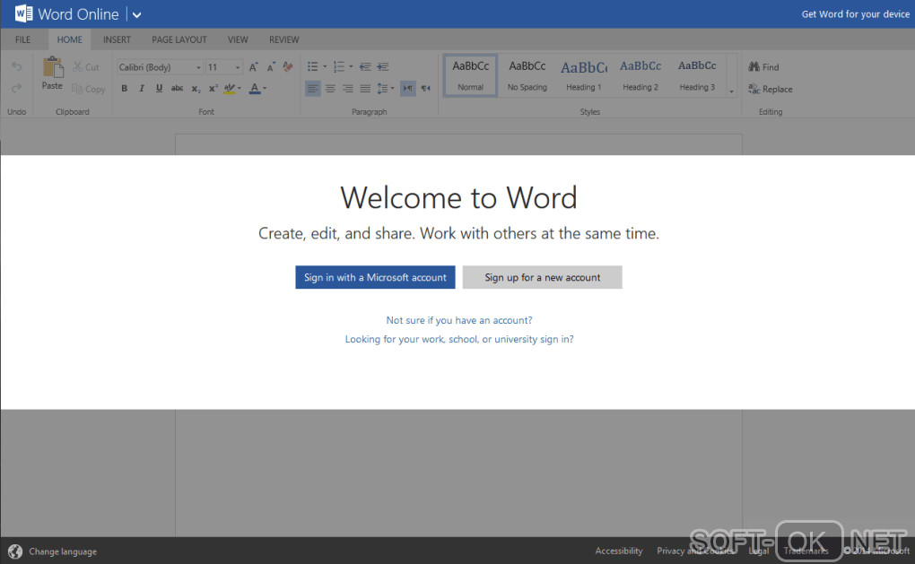Image resolution: width=915 pixels, height=564 pixels.
Task: Follow the 'Not sure if you have an account?' link
Action: coord(459,320)
